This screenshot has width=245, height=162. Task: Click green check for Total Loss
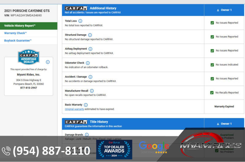click(x=212, y=23)
